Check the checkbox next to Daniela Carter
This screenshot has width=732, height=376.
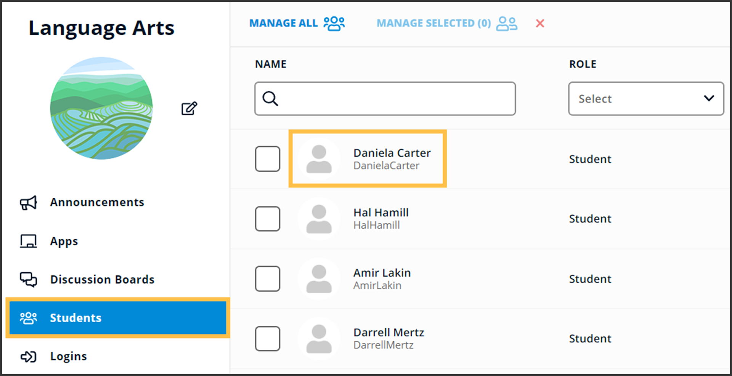(x=267, y=159)
